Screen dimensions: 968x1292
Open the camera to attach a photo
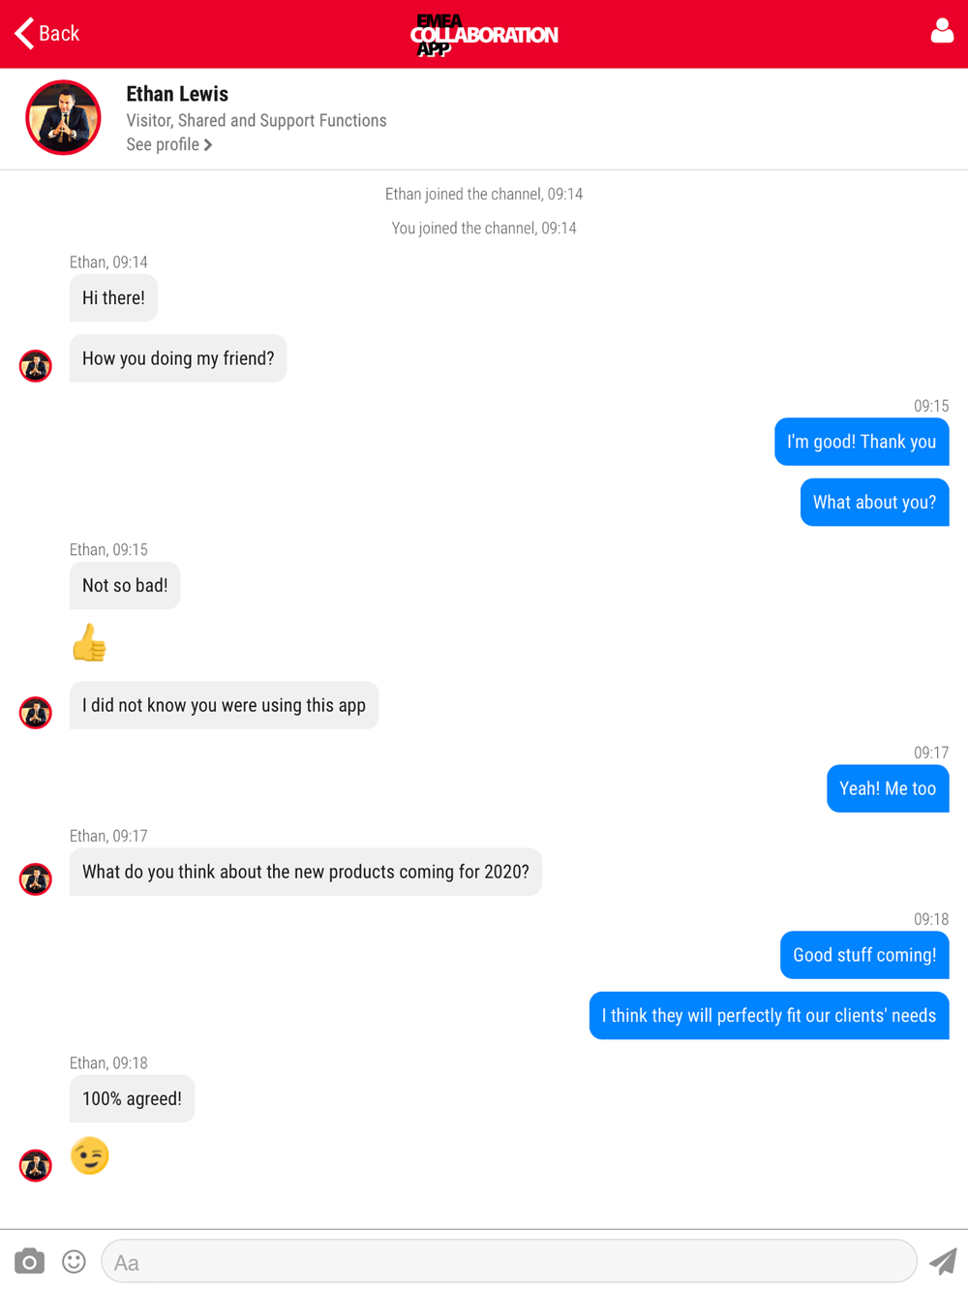coord(29,1261)
